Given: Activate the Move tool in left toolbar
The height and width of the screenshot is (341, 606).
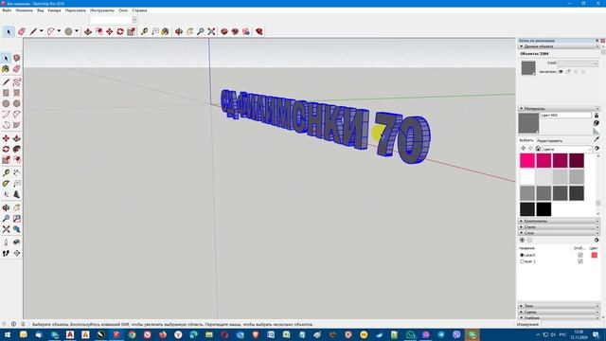Looking at the screenshot, I should (x=6, y=138).
